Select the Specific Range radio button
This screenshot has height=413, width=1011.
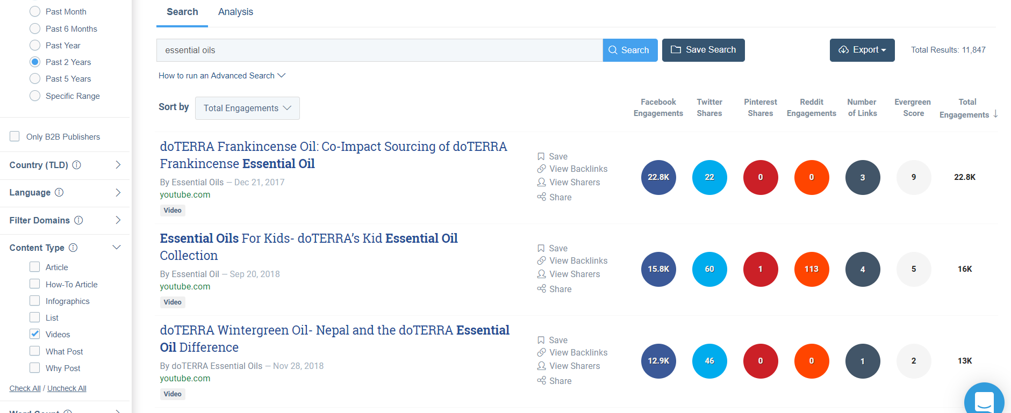(x=35, y=96)
